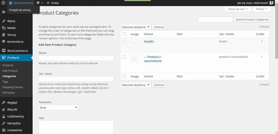Click the plus icon next to Dodaj

click(x=48, y=3)
